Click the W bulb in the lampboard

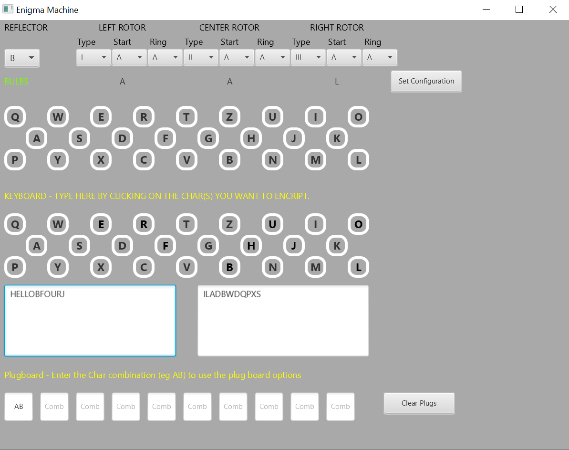pyautogui.click(x=58, y=116)
